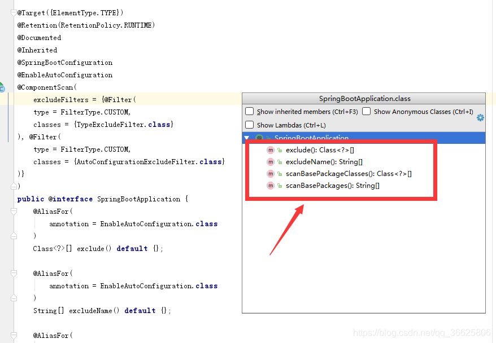Click fold end marker before excludeName() declaration
The height and width of the screenshot is (343, 496).
(14, 298)
